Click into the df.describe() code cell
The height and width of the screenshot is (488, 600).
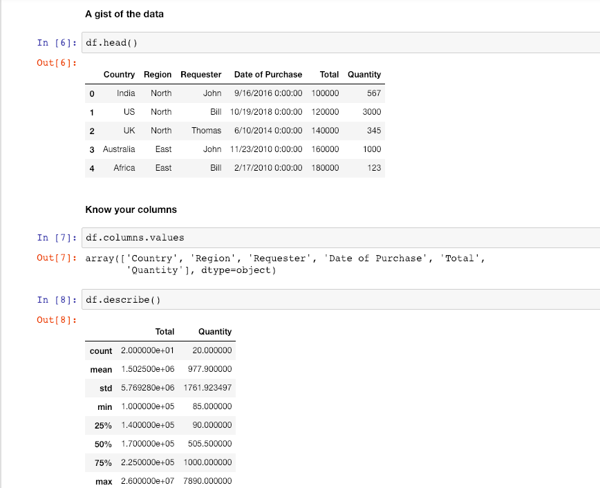pos(339,300)
